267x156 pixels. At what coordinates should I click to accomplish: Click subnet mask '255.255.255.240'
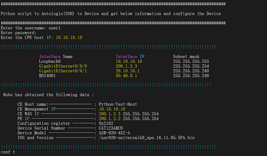click(x=191, y=71)
